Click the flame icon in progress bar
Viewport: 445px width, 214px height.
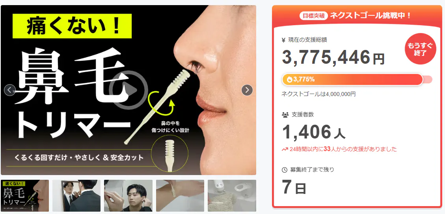coord(289,79)
